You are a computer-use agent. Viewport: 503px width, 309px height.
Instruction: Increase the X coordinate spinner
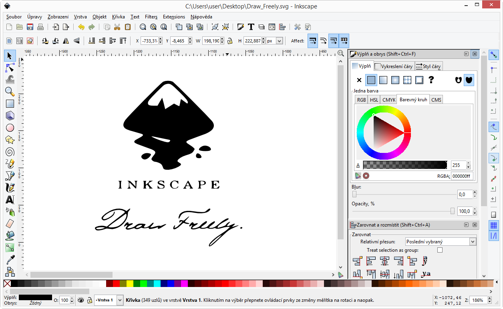click(161, 39)
